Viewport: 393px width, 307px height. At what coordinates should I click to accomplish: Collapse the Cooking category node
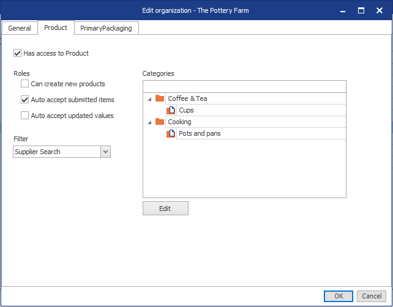click(149, 122)
